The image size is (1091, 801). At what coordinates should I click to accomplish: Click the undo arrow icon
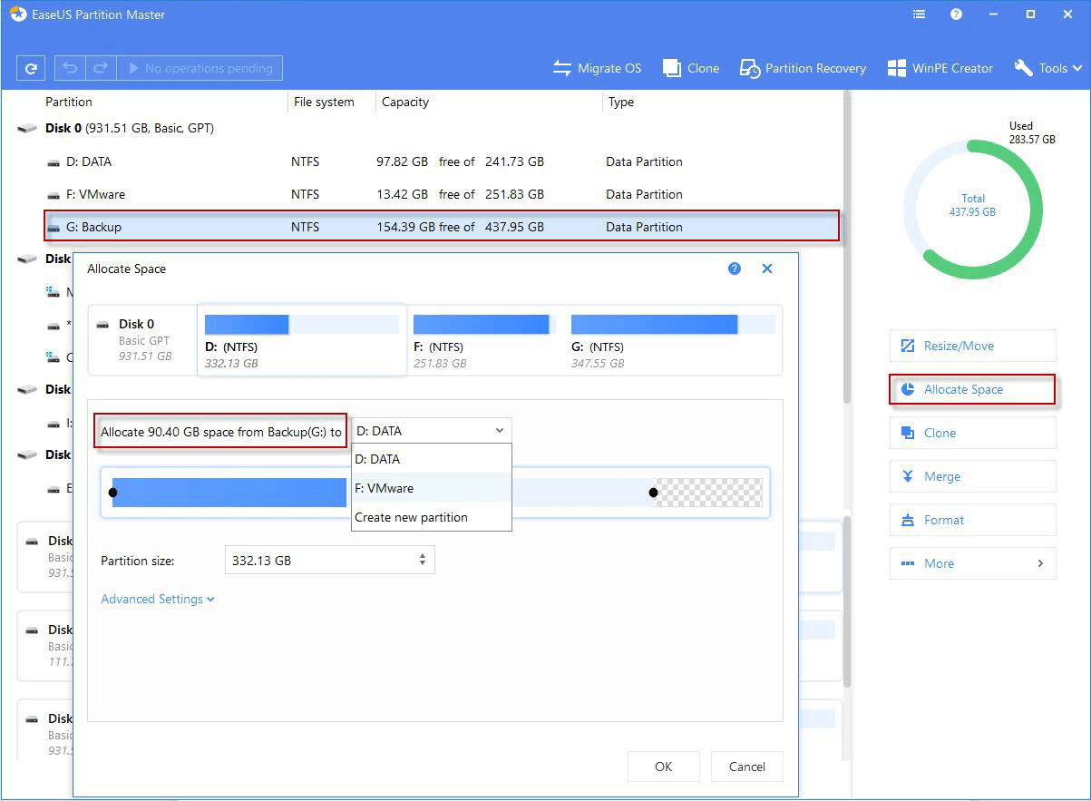pyautogui.click(x=70, y=68)
